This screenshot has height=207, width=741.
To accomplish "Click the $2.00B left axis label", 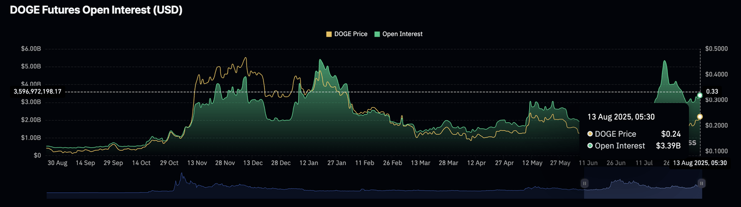I will click(x=31, y=120).
